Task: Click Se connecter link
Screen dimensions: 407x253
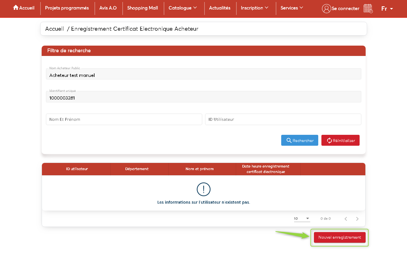Action: [x=345, y=9]
